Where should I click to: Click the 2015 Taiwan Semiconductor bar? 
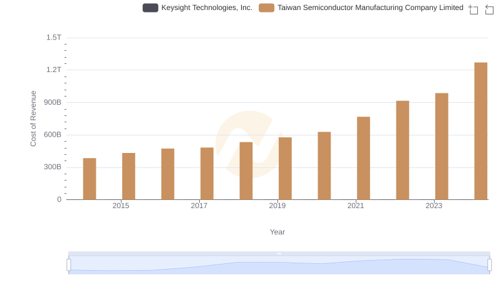(128, 176)
